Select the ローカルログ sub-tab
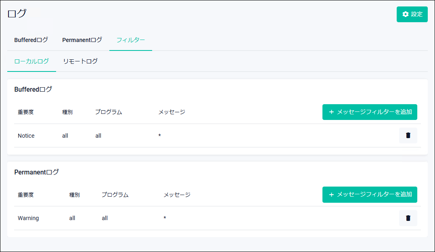 point(31,61)
